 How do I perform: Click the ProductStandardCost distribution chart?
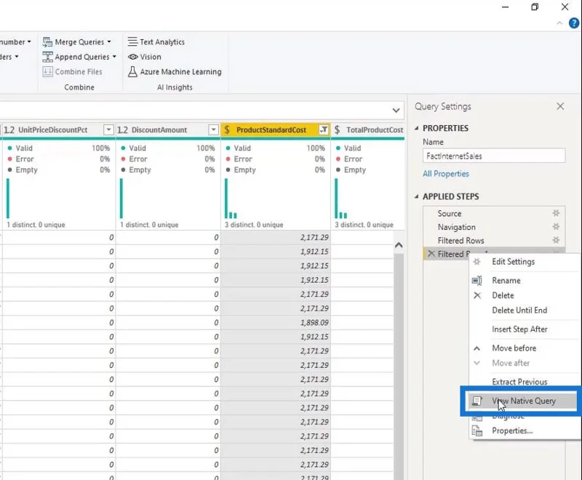[x=231, y=199]
